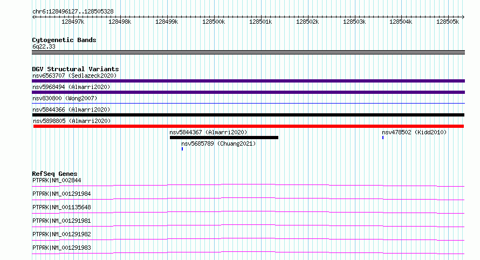Click the purple nsv6563707 variant bar
The width and height of the screenshot is (480, 260).
tap(248, 81)
